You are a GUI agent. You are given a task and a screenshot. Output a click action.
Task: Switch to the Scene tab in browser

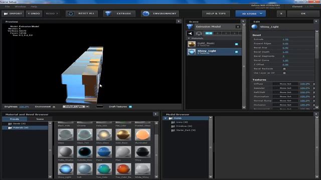click(40, 119)
